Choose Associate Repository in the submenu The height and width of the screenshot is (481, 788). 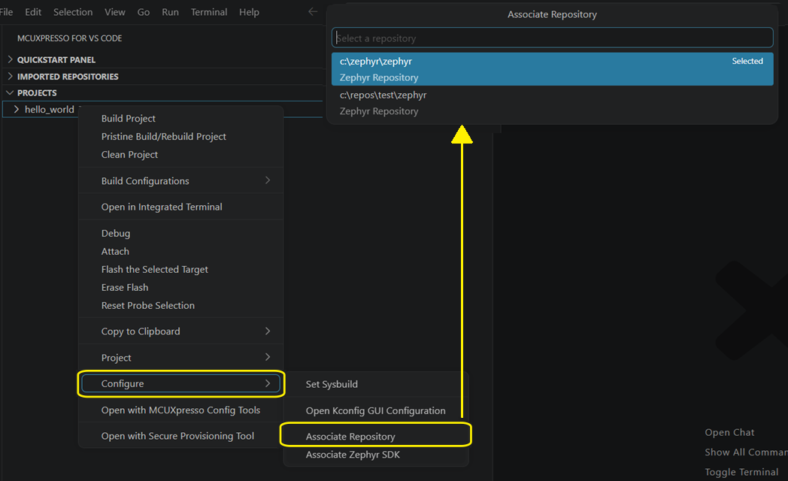tap(376, 437)
